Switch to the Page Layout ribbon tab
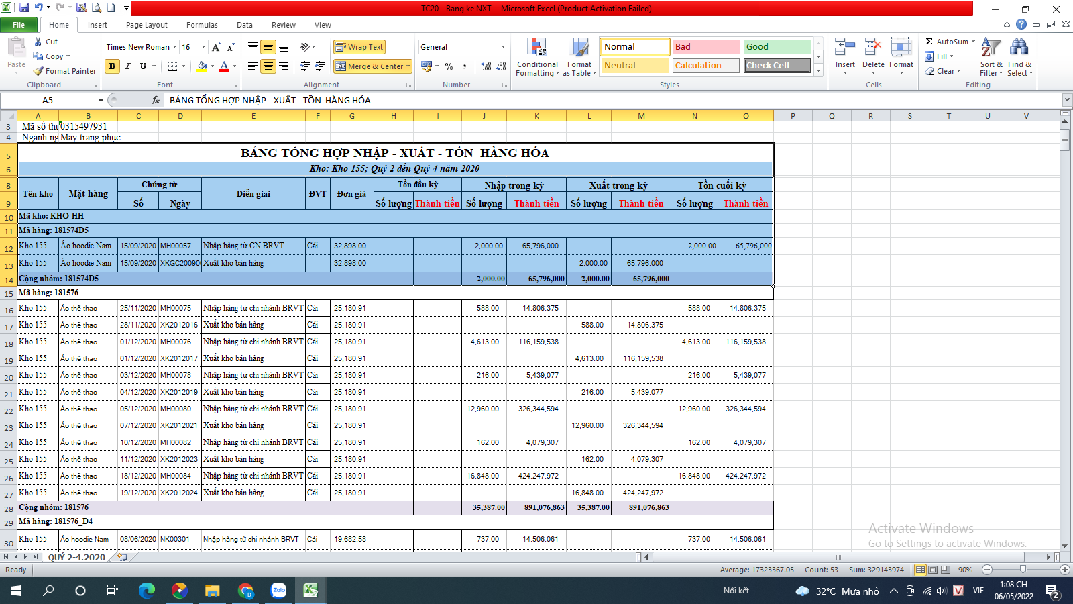This screenshot has height=604, width=1073. (x=147, y=25)
